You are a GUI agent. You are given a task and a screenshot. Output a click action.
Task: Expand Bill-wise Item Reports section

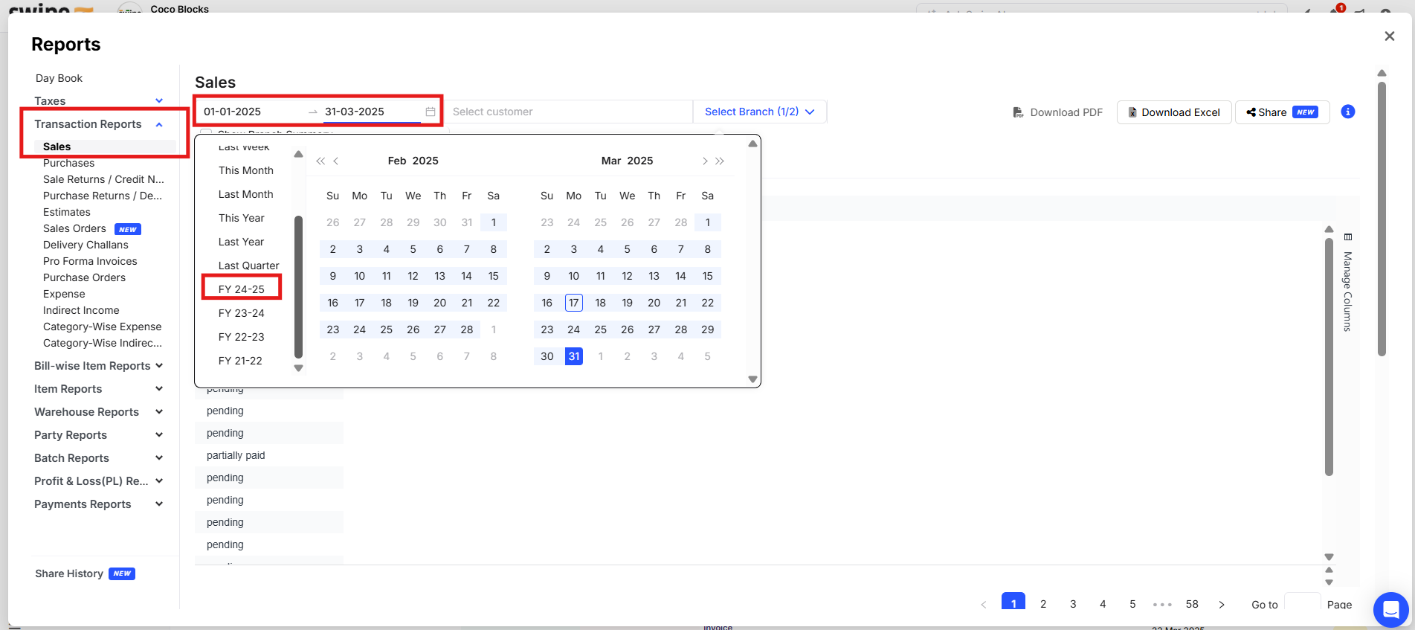point(99,366)
